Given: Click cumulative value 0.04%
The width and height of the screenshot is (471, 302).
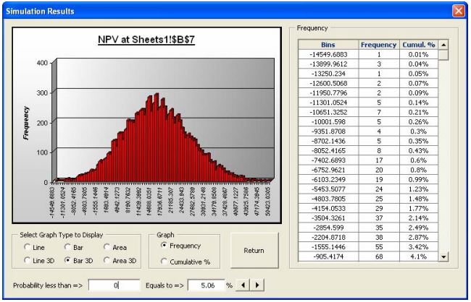Looking at the screenshot, I should point(419,64).
